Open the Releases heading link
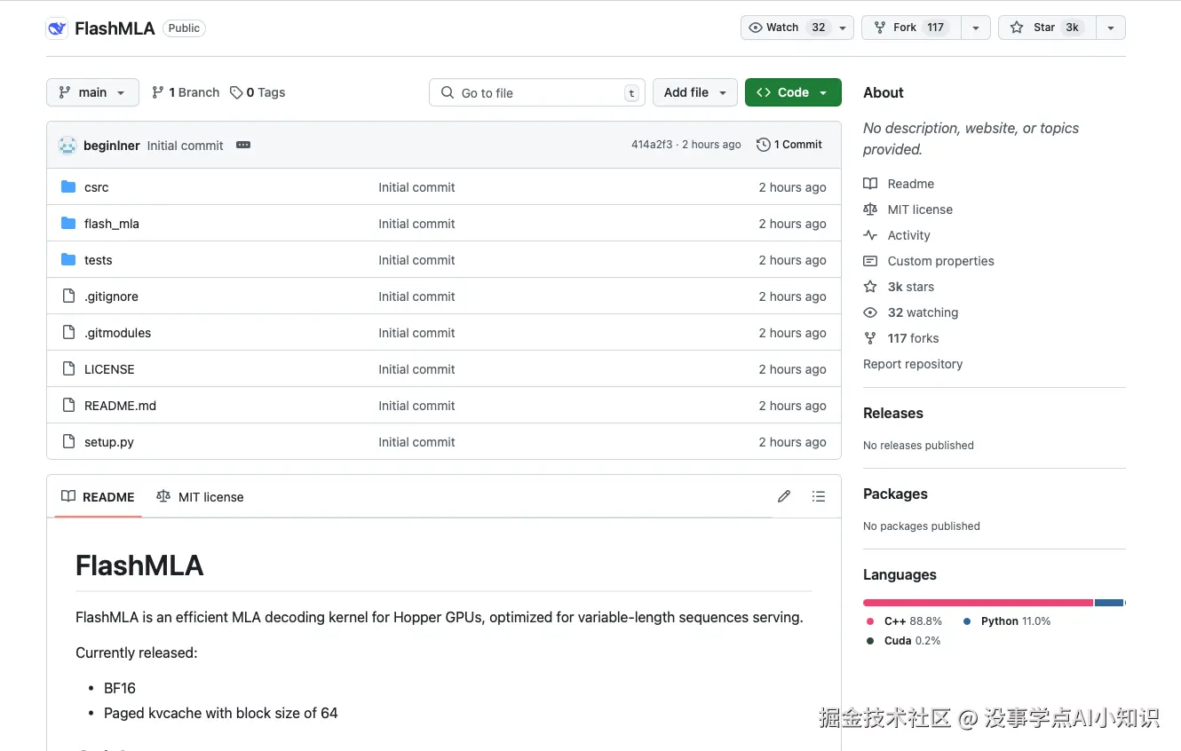 pos(893,413)
